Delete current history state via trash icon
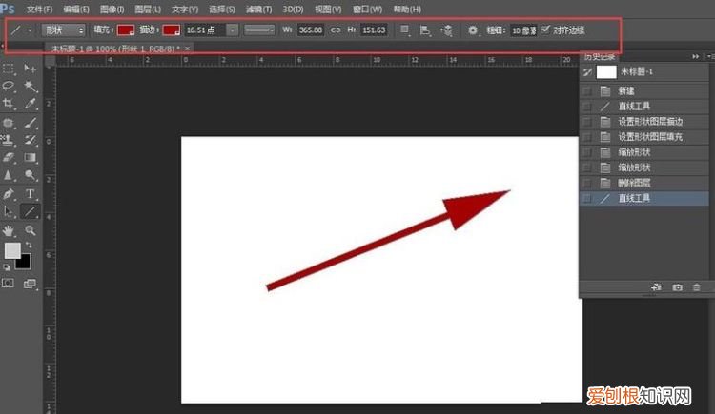 pos(696,286)
